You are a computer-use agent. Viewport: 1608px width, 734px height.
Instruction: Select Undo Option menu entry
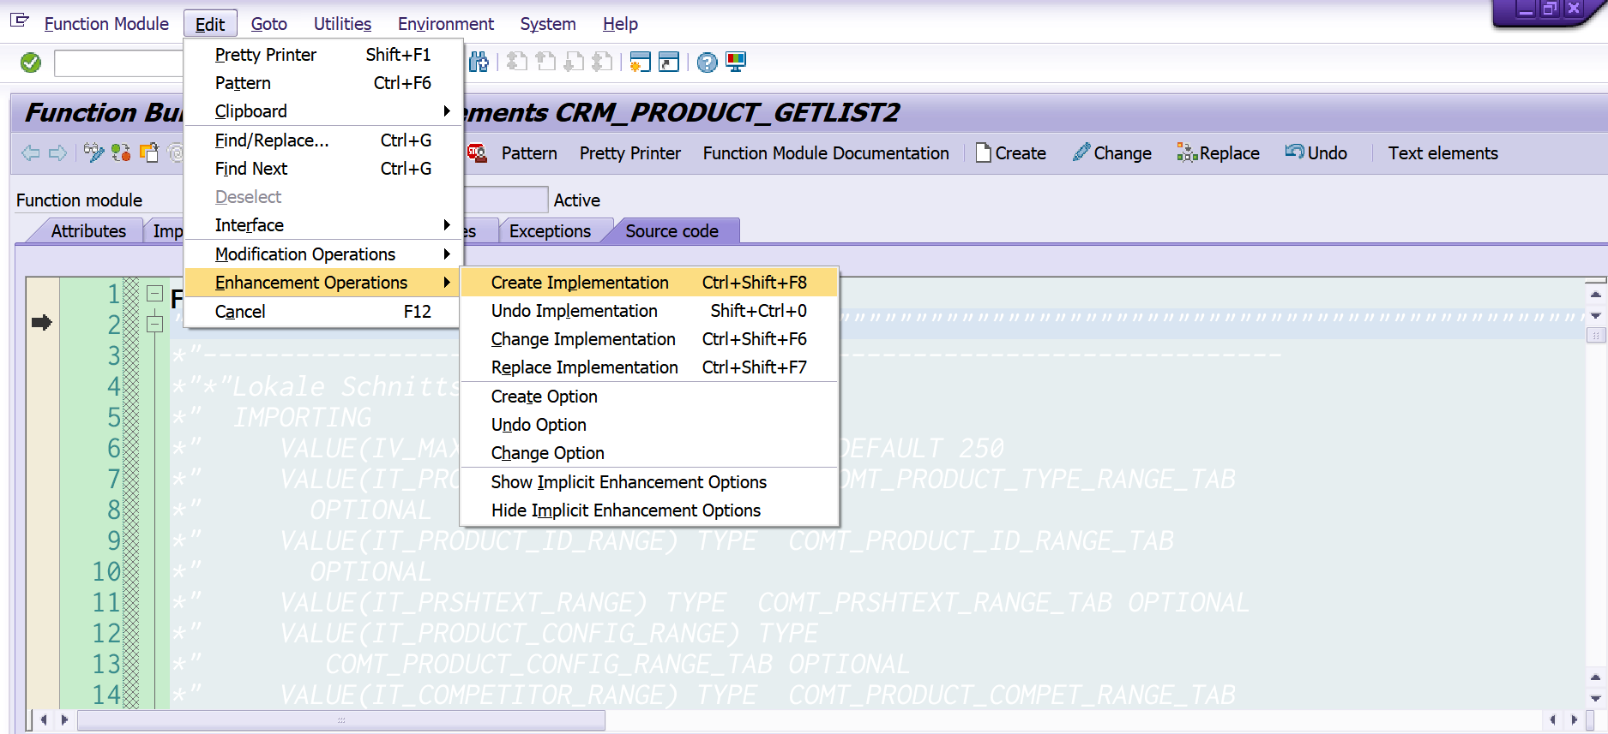point(649,425)
